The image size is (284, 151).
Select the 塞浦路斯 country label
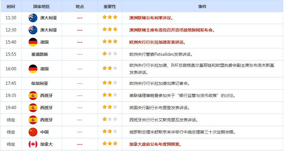(x=40, y=54)
